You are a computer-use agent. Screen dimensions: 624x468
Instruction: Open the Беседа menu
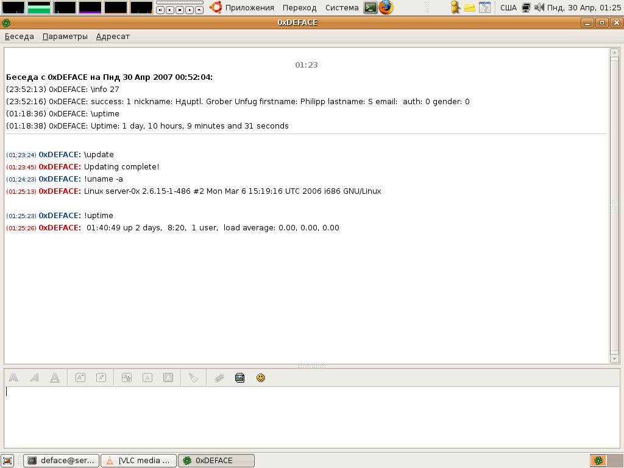coord(19,37)
